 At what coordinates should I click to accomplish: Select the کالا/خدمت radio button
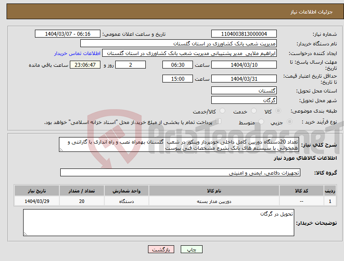click(x=223, y=111)
